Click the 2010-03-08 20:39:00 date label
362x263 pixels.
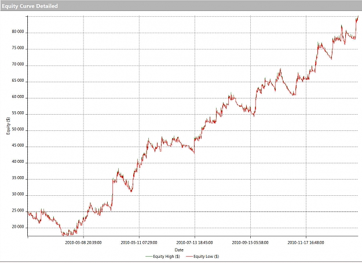(83, 243)
